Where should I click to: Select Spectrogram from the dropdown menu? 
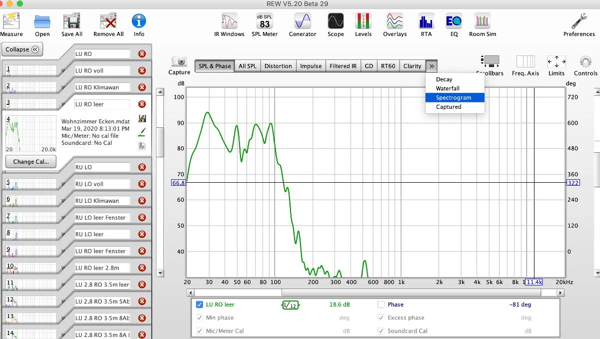[454, 97]
